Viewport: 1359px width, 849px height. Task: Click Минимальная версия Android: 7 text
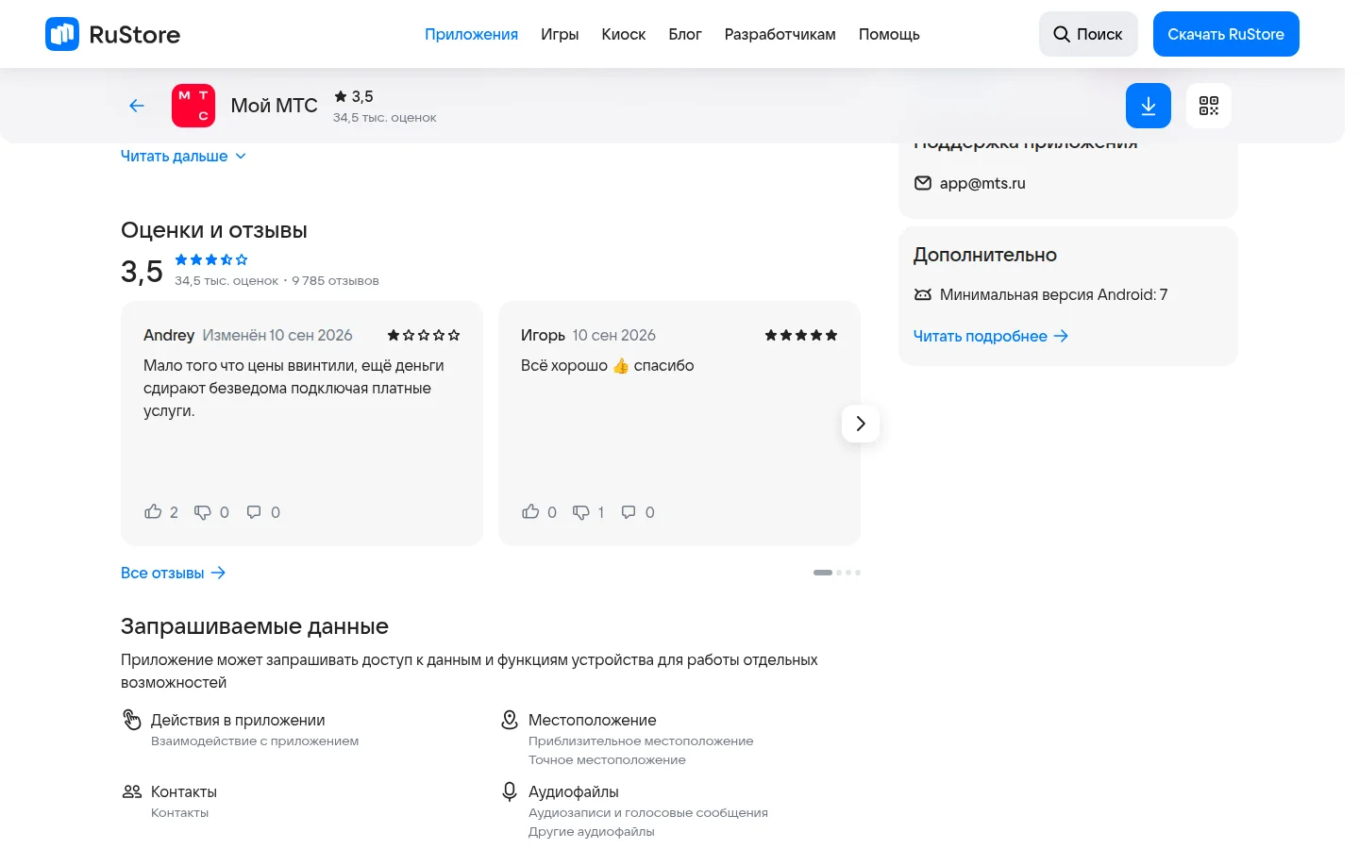tap(1053, 294)
